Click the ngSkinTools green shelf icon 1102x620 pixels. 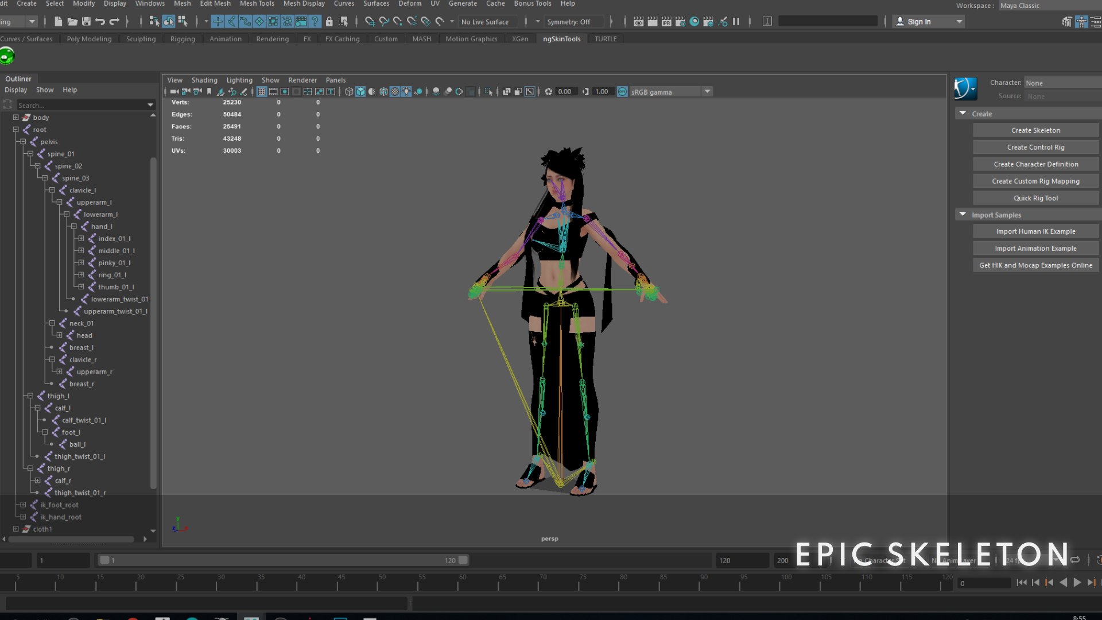(6, 56)
